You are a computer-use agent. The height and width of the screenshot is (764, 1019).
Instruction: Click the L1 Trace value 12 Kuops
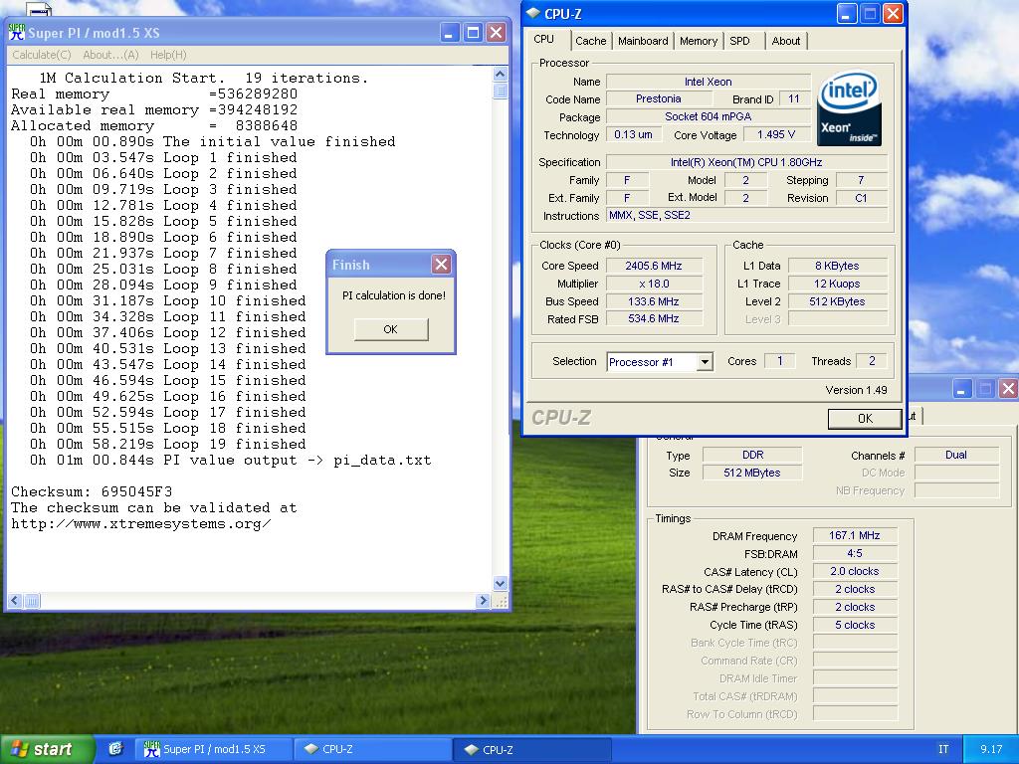837,284
